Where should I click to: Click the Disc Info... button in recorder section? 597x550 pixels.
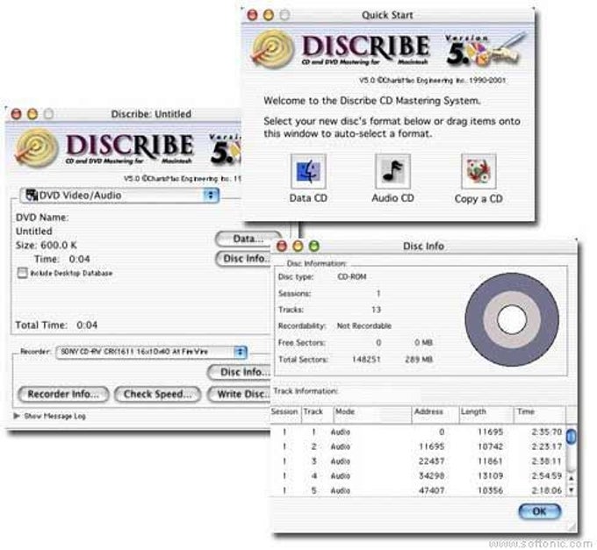(x=240, y=372)
